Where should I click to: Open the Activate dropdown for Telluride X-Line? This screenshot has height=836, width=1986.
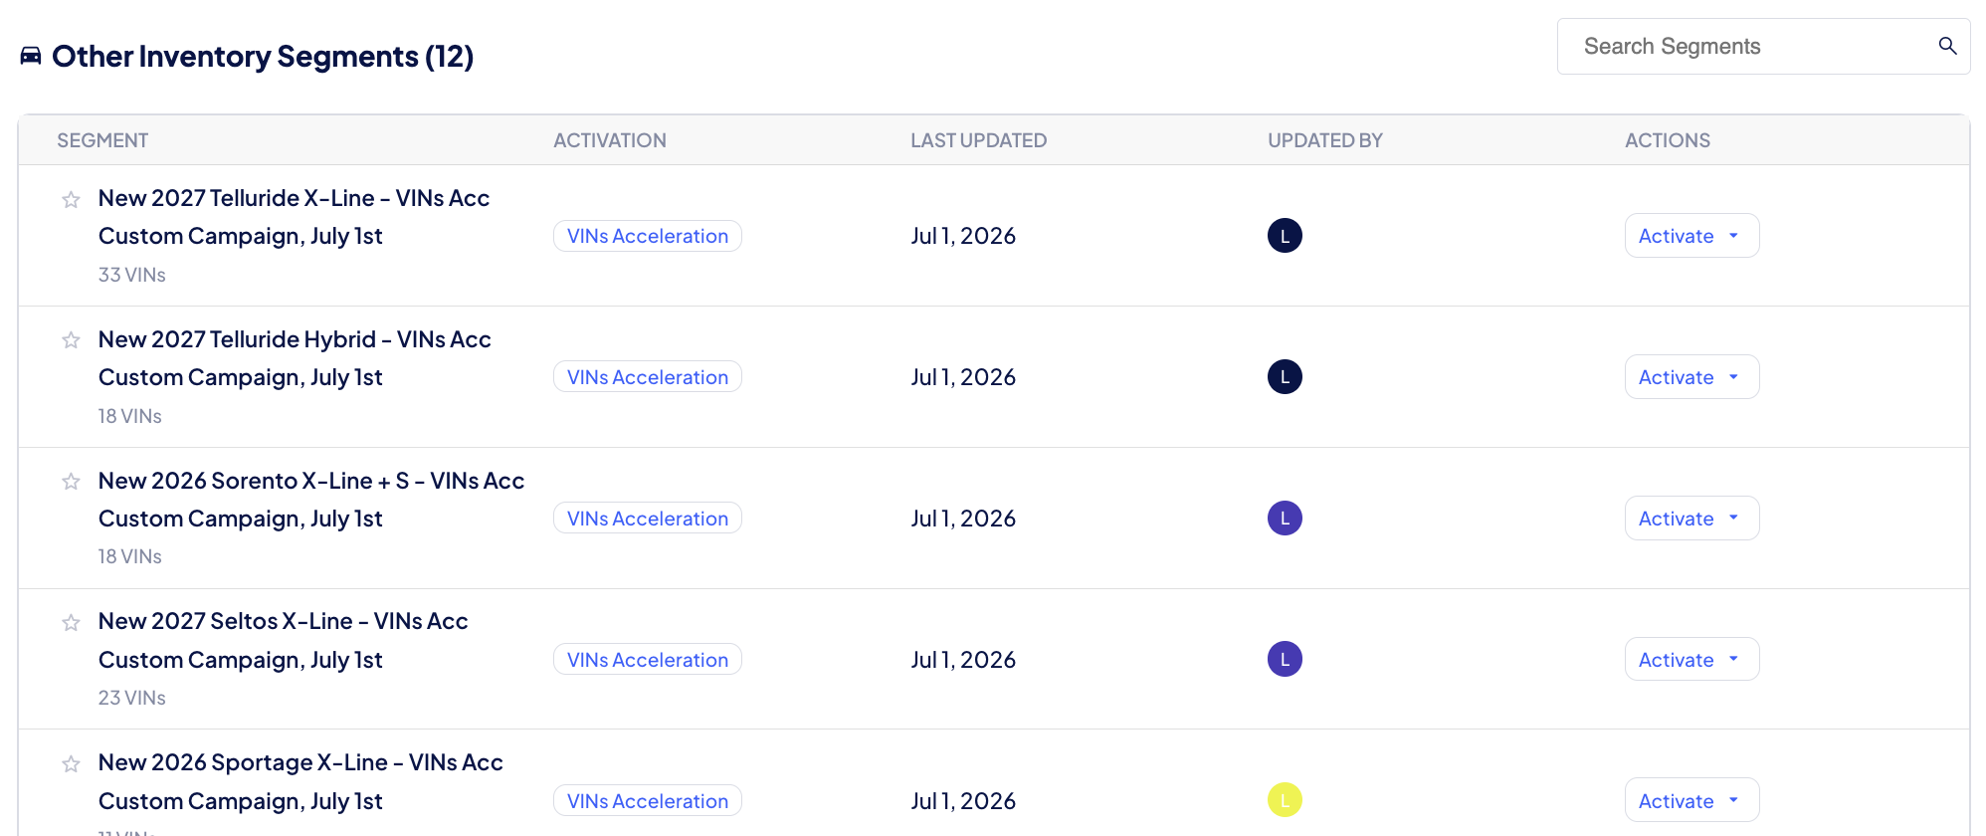1691,236
